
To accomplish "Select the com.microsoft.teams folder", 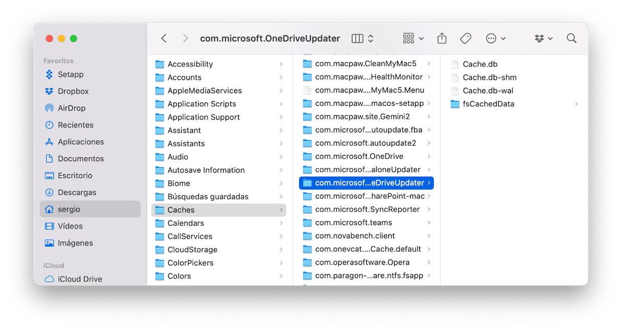I will click(x=353, y=223).
